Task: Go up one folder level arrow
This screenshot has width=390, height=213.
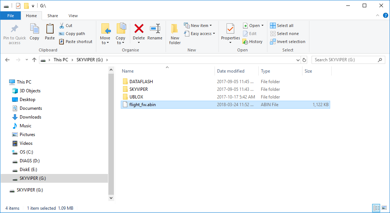Action: (x=34, y=60)
